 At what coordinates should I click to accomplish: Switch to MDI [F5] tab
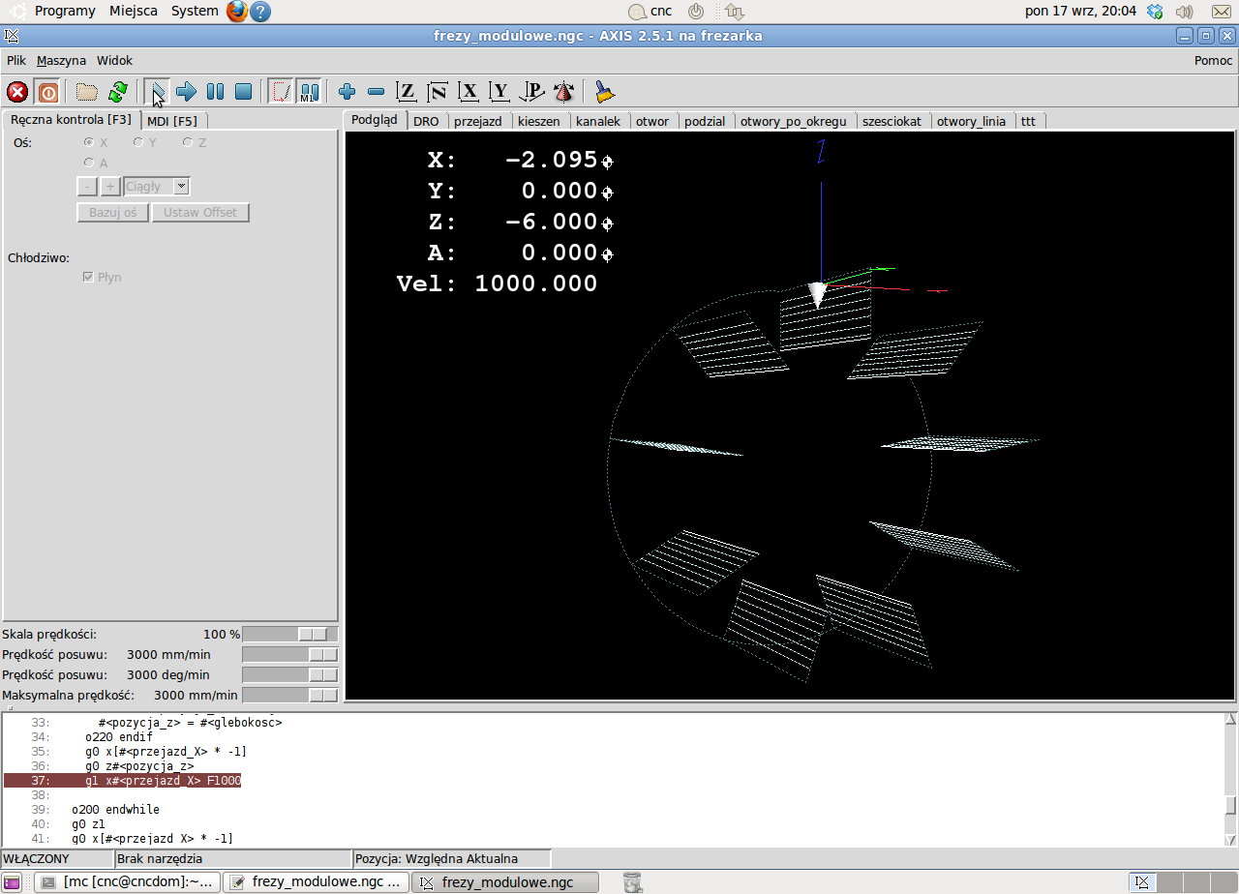[x=172, y=121]
